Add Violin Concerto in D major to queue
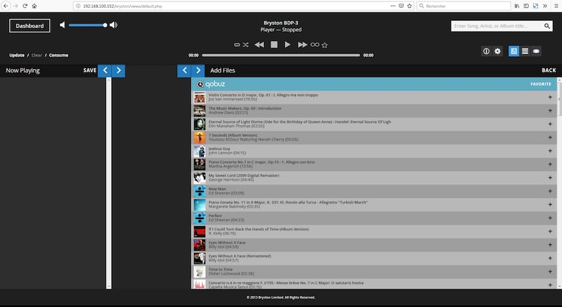 tap(550, 97)
